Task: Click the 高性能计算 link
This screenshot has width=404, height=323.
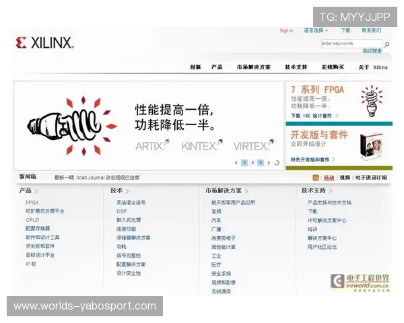Action: pos(224,247)
